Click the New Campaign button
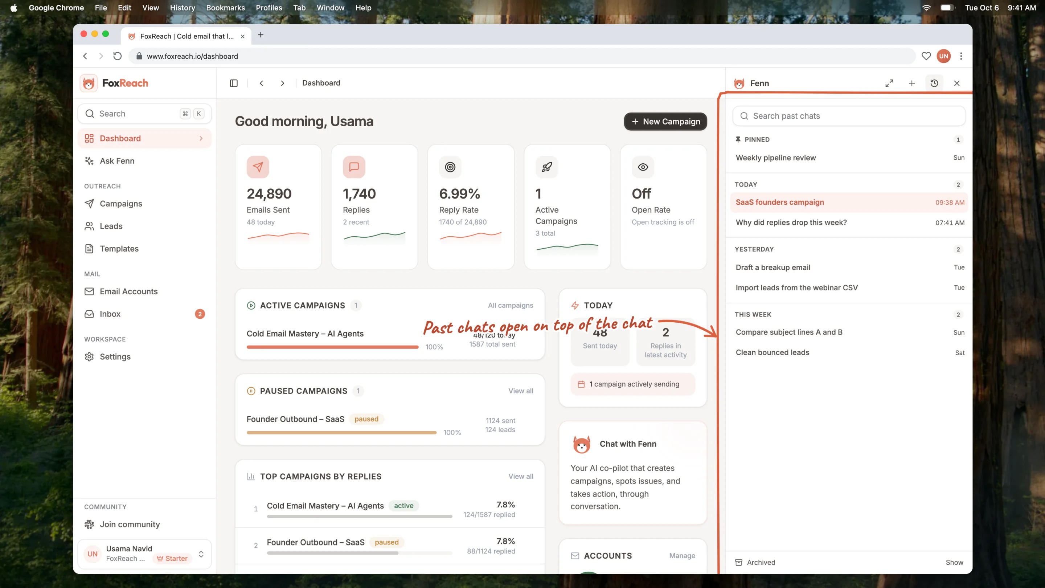The height and width of the screenshot is (588, 1045). [x=665, y=122]
